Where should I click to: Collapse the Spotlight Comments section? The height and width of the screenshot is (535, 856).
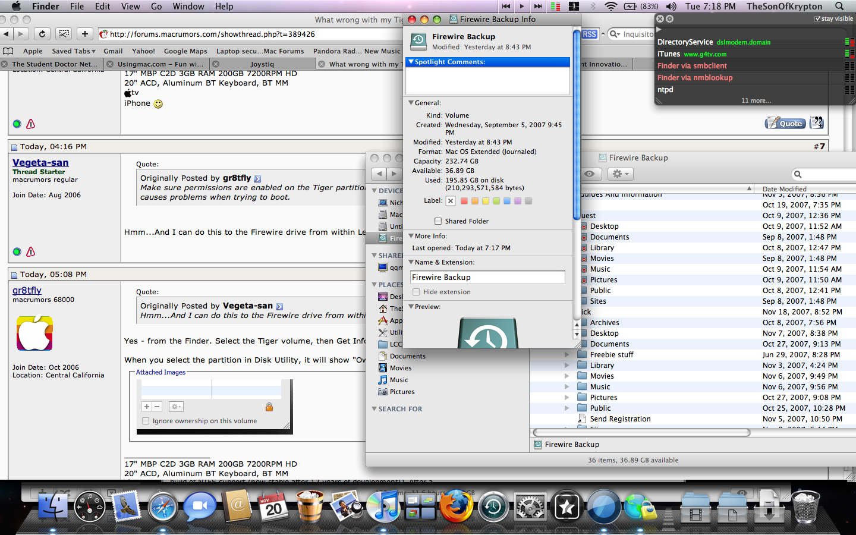pos(411,62)
